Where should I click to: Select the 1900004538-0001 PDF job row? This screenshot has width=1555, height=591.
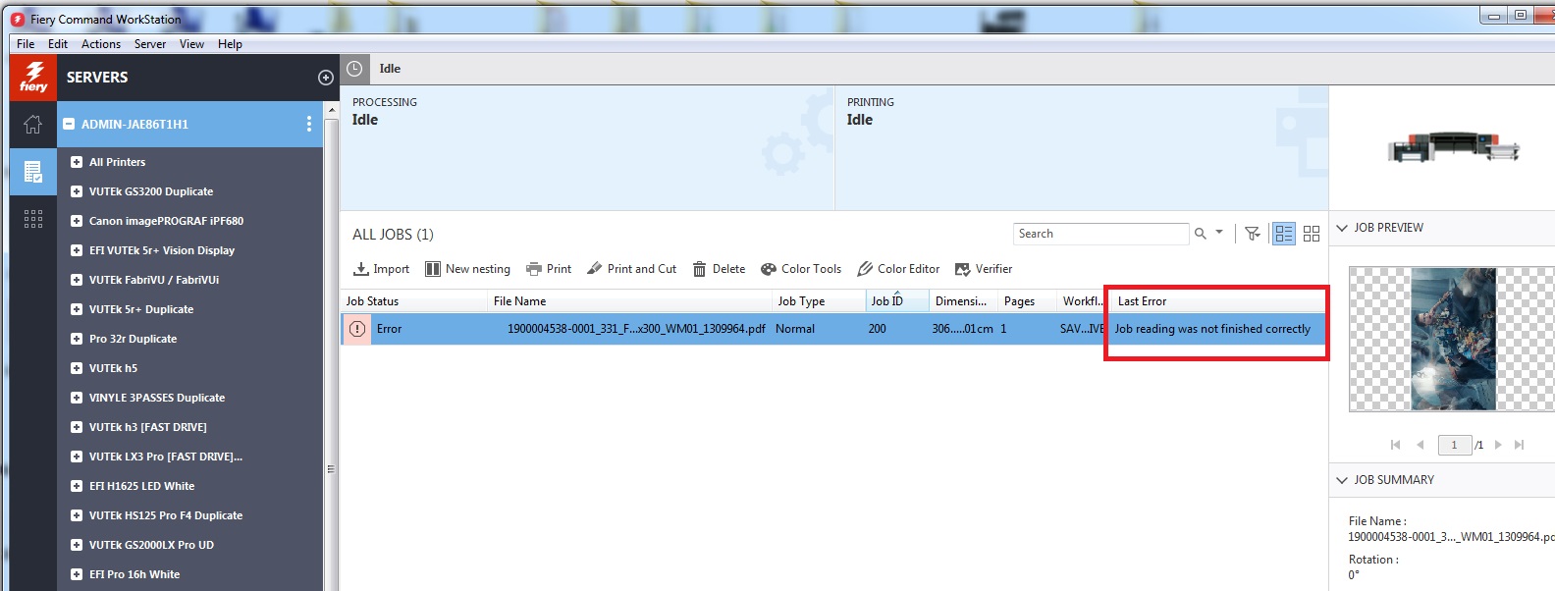point(832,329)
